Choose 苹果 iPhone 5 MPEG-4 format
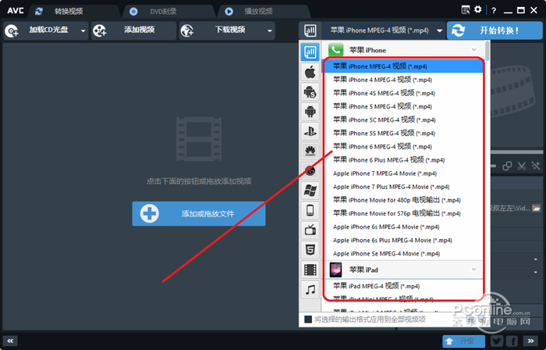Image resolution: width=546 pixels, height=350 pixels. [x=402, y=106]
